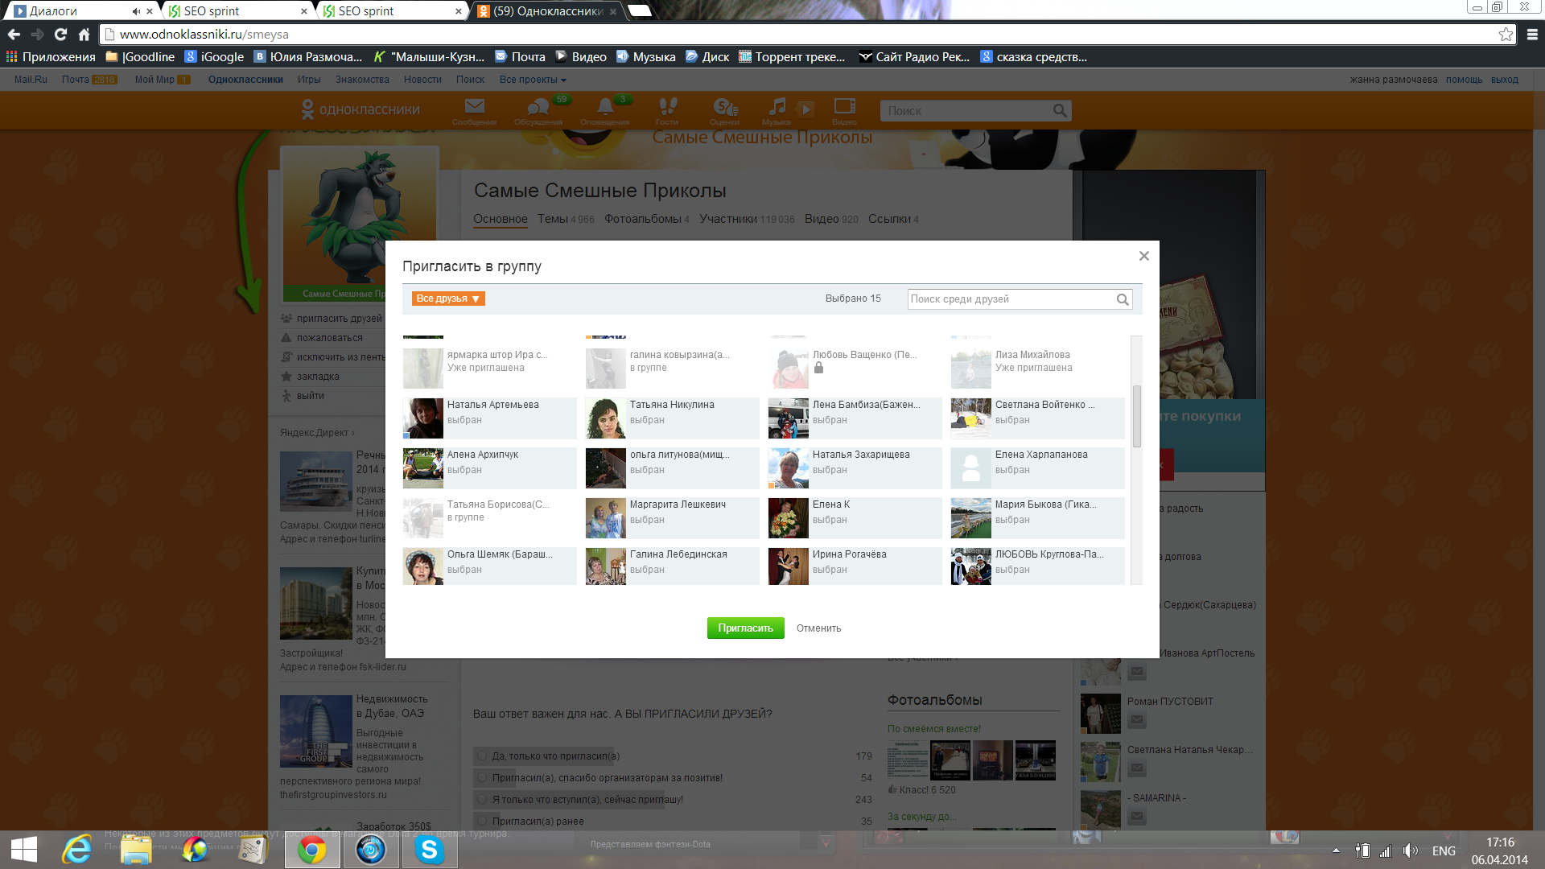This screenshot has width=1545, height=869.
Task: Click выход logout link
Action: pyautogui.click(x=1504, y=80)
